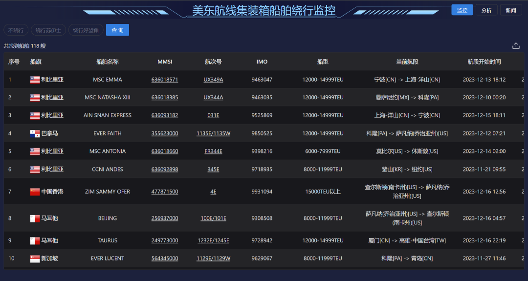Open MMSI link 249773000
Screen dimensions: 528x281
[x=165, y=240]
